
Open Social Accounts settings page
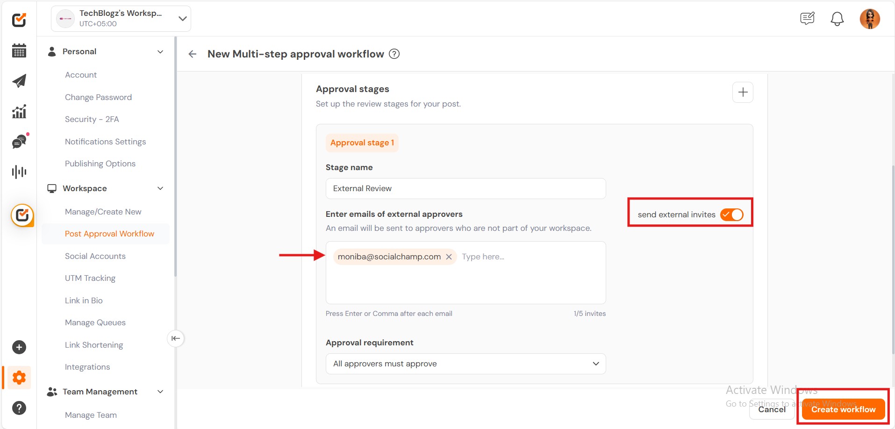pyautogui.click(x=95, y=256)
